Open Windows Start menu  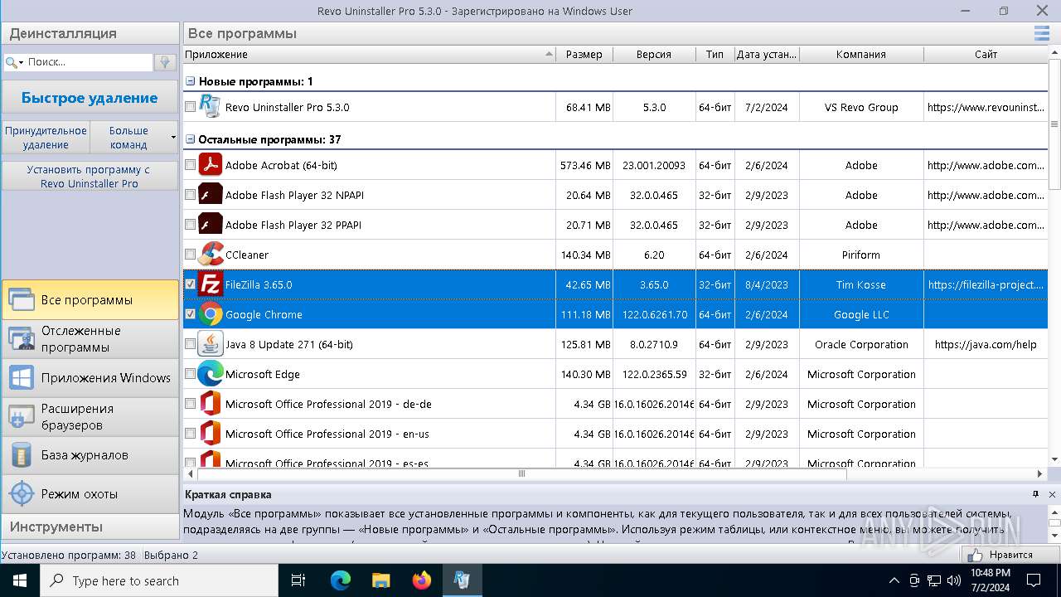[x=19, y=580]
